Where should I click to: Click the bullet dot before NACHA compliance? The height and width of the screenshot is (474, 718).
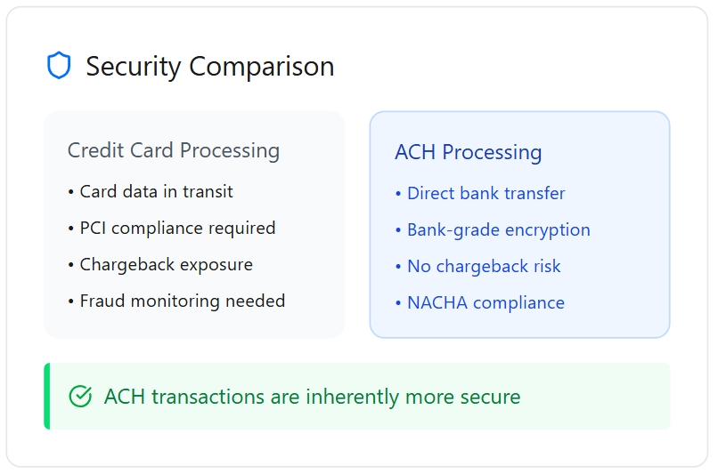tap(398, 303)
